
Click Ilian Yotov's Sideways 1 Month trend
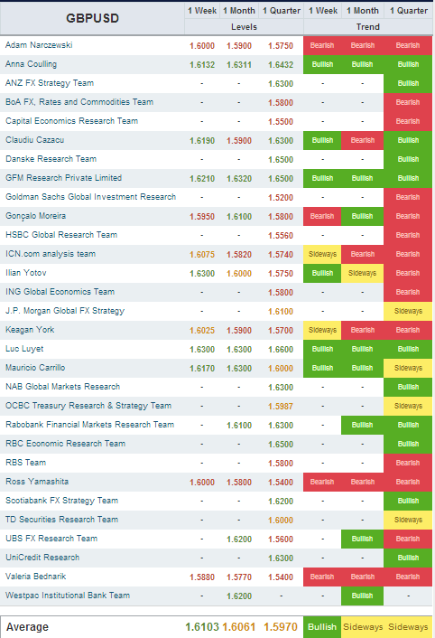point(362,274)
